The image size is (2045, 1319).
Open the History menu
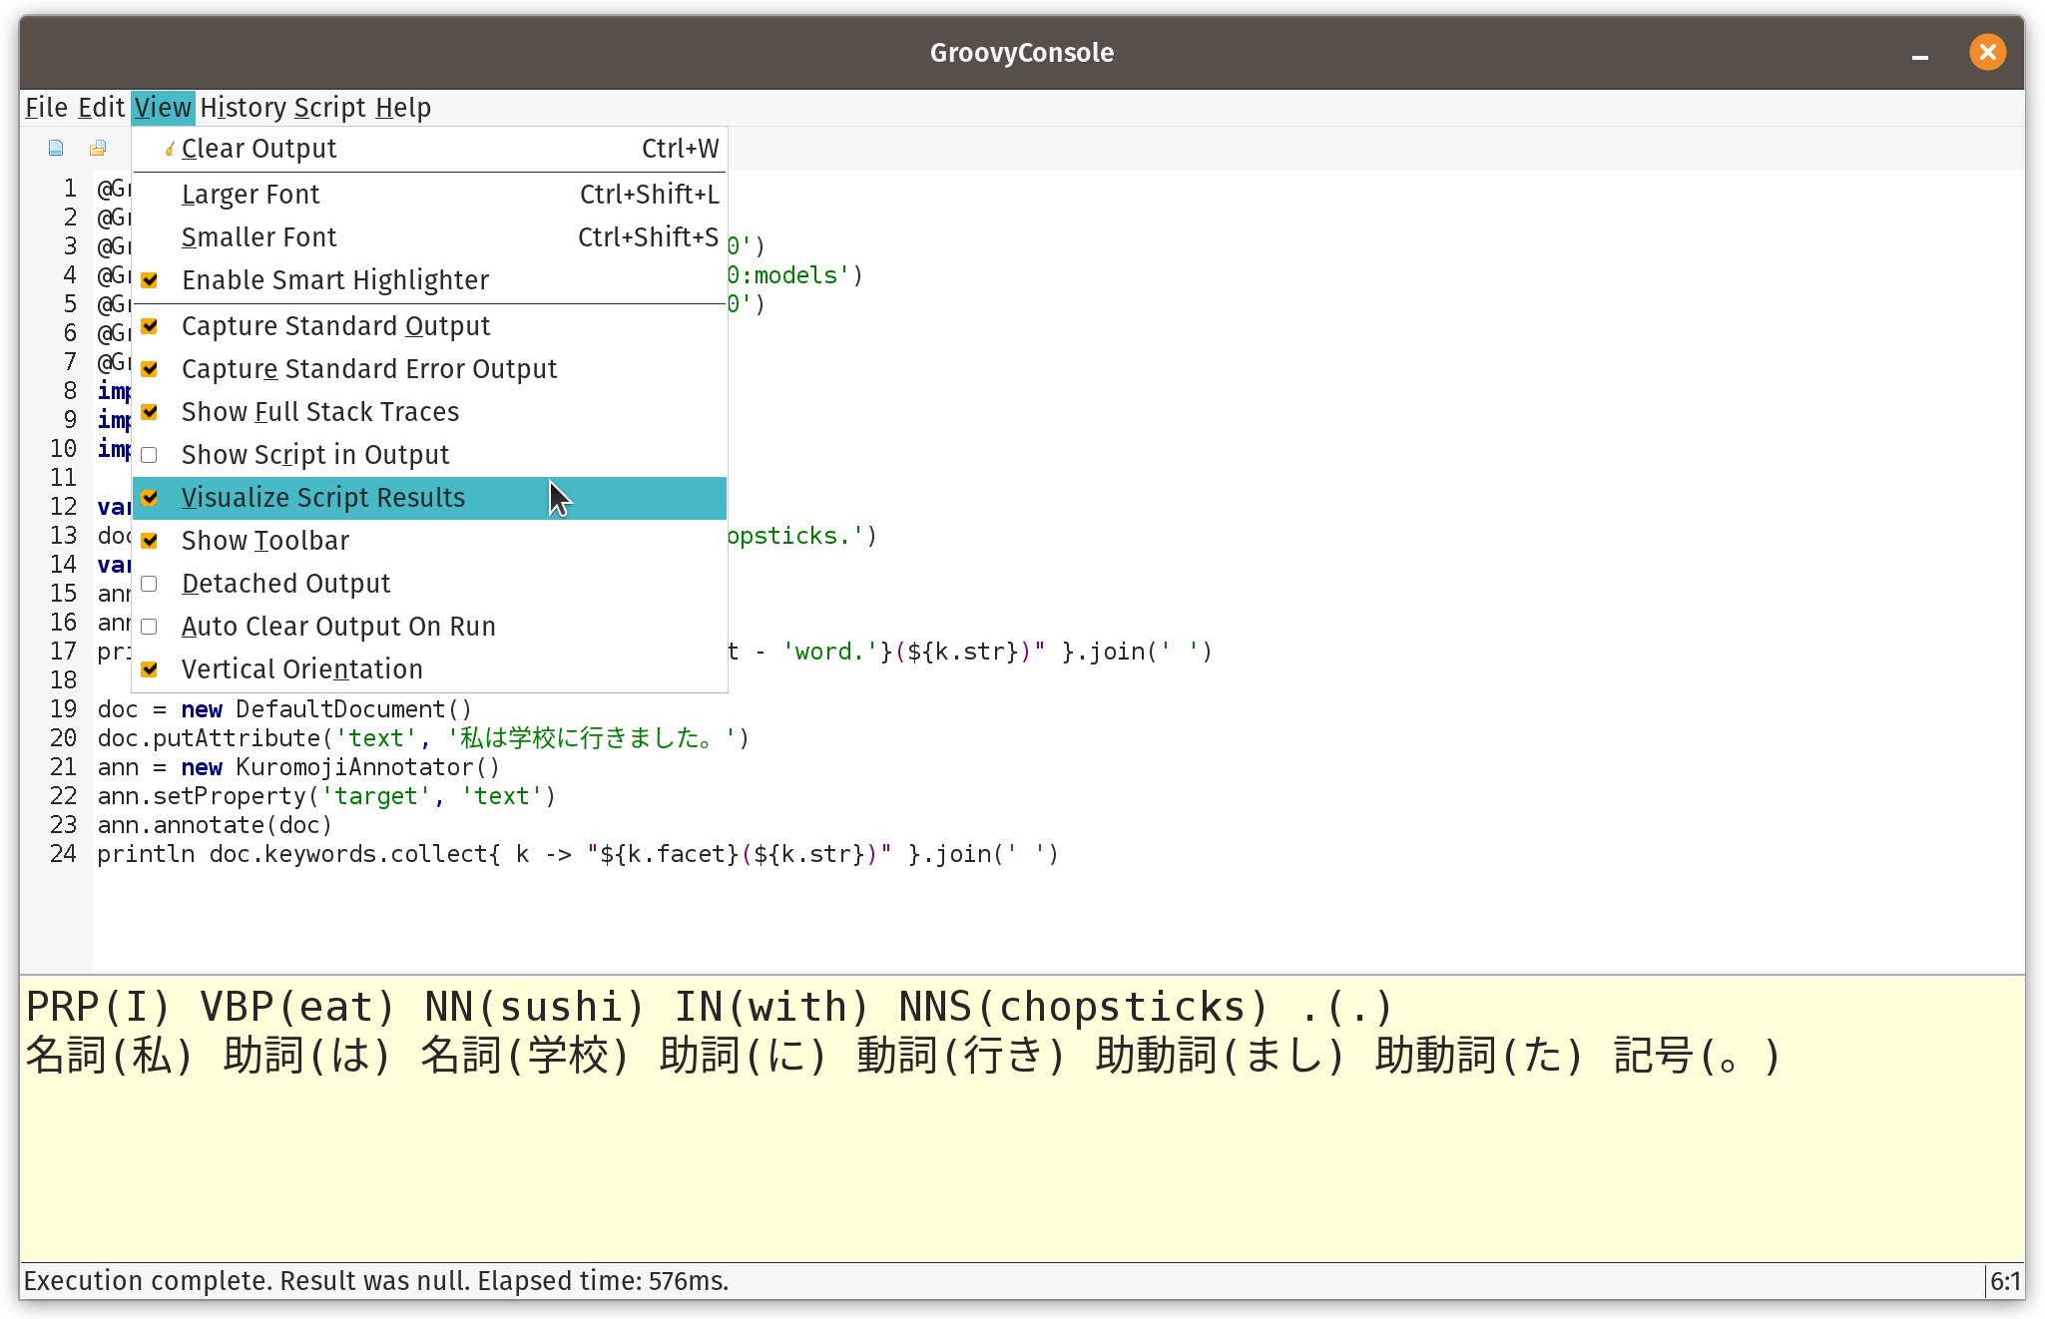(243, 108)
